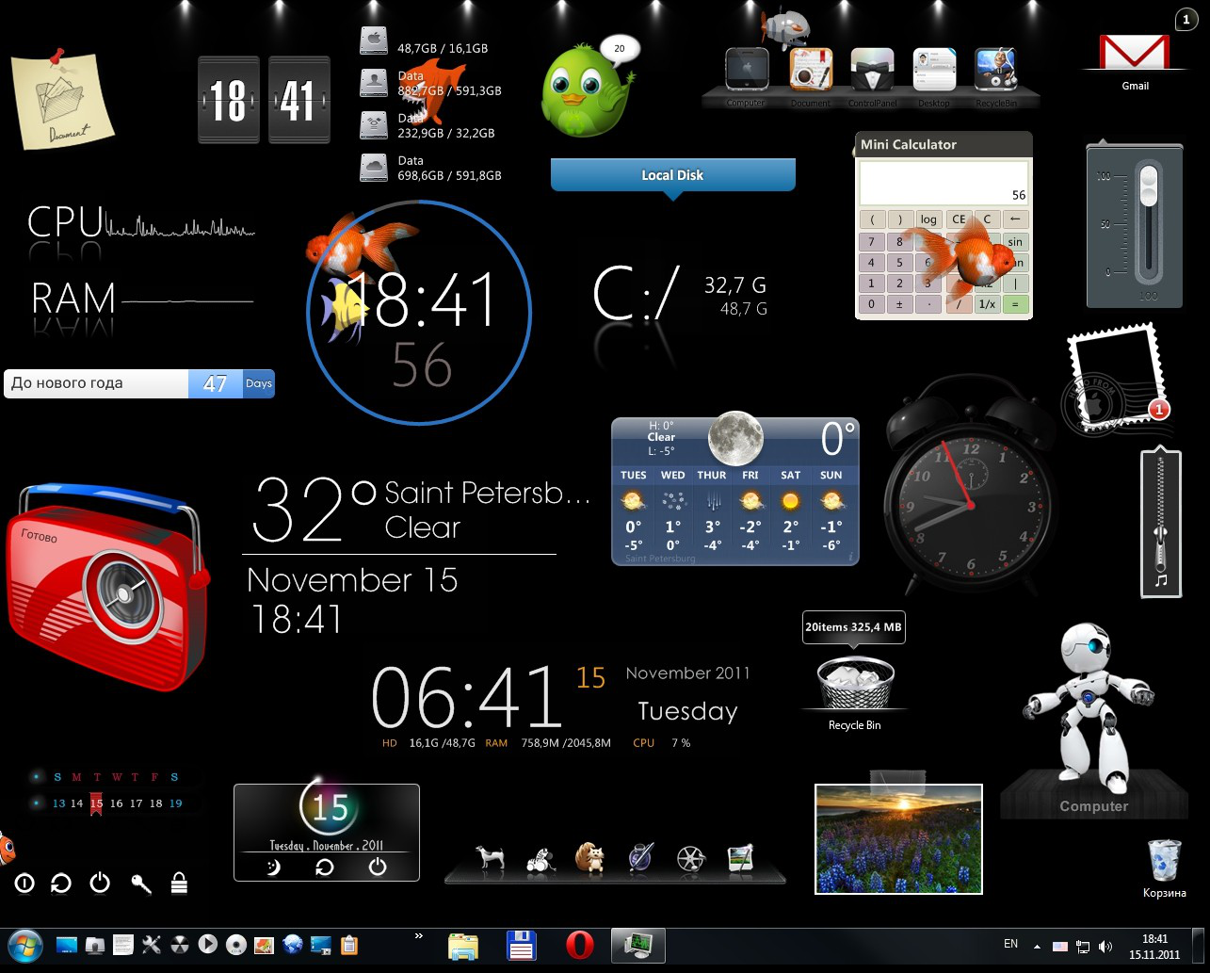This screenshot has width=1210, height=973.
Task: Click the До нового года countdown widget
Action: point(139,383)
